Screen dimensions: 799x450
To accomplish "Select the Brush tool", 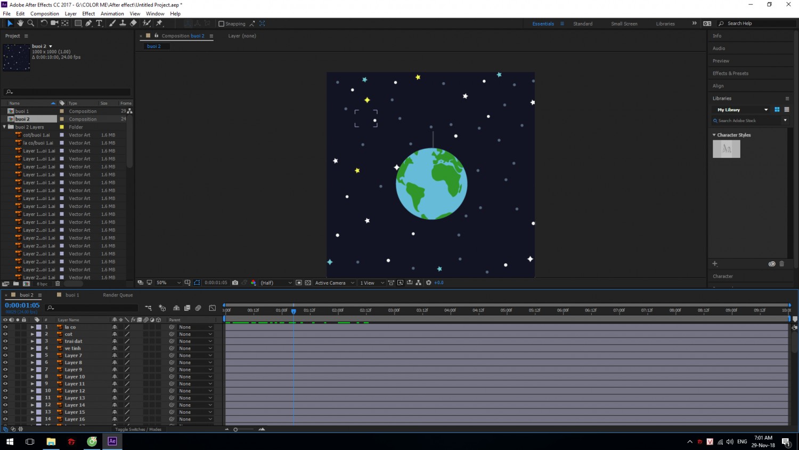I will (112, 23).
